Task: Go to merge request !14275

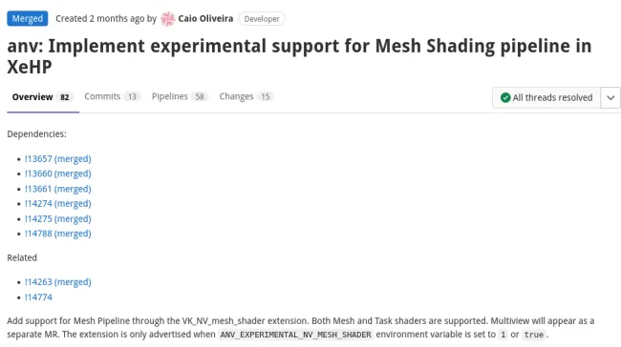Action: point(58,218)
